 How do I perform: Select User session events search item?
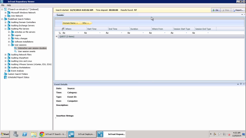click(27, 51)
